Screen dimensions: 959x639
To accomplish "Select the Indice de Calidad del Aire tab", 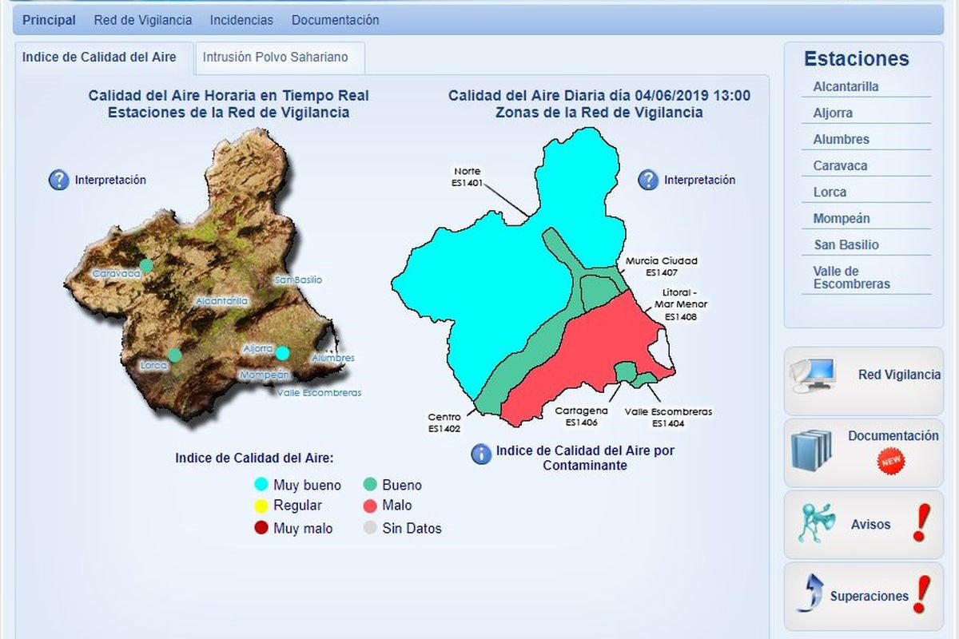I will pyautogui.click(x=99, y=58).
